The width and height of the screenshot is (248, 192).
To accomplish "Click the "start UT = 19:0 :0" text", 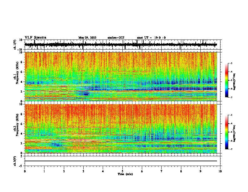I will point(151,38).
